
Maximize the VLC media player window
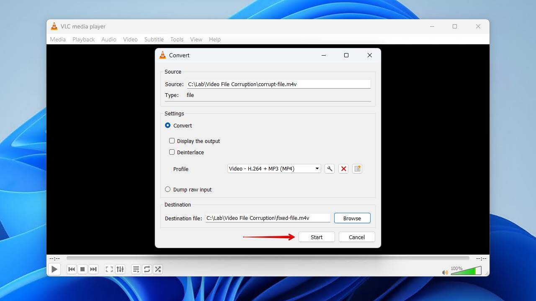[x=455, y=26]
